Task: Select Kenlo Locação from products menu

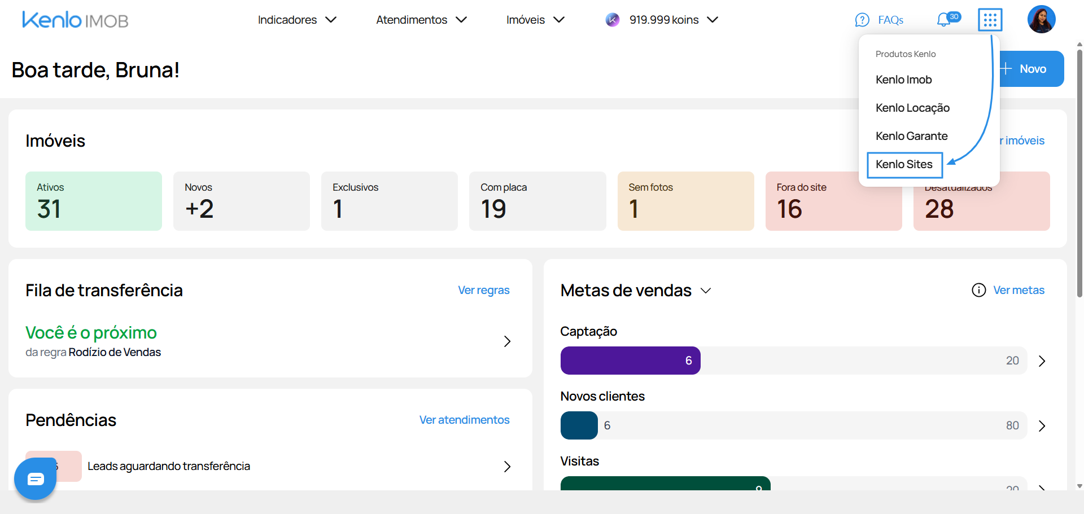Action: click(x=912, y=108)
